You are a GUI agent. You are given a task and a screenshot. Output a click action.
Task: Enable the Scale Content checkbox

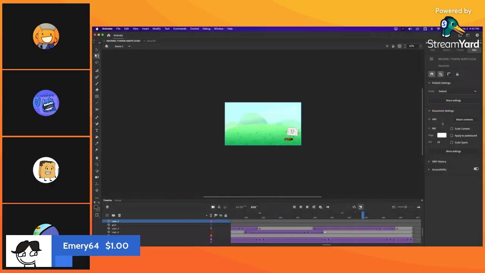click(x=452, y=129)
